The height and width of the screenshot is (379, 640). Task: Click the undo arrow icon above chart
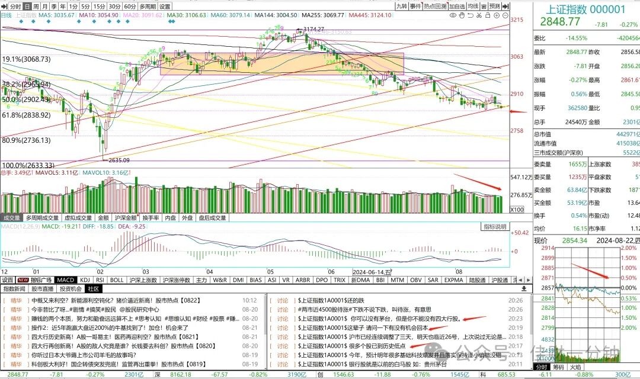tap(470, 15)
